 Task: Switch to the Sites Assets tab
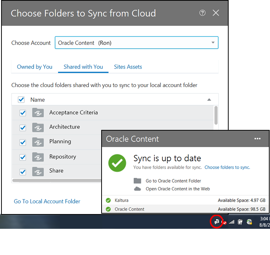[x=128, y=67]
